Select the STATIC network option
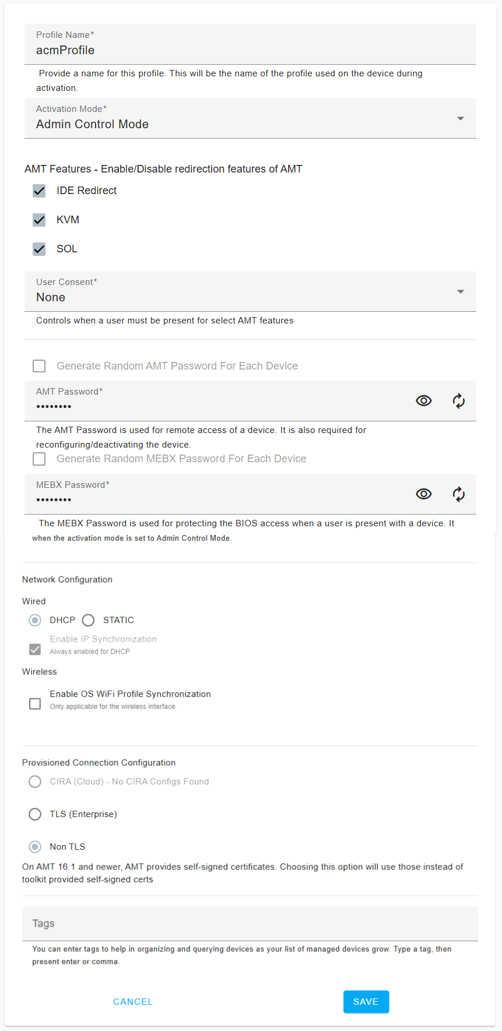This screenshot has height=1031, width=502. (x=88, y=620)
